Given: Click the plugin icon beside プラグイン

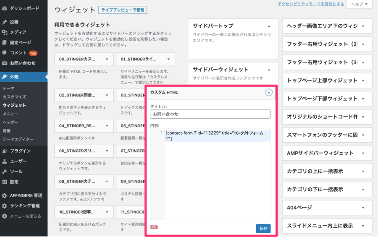Looking at the screenshot, I should 4,151.
